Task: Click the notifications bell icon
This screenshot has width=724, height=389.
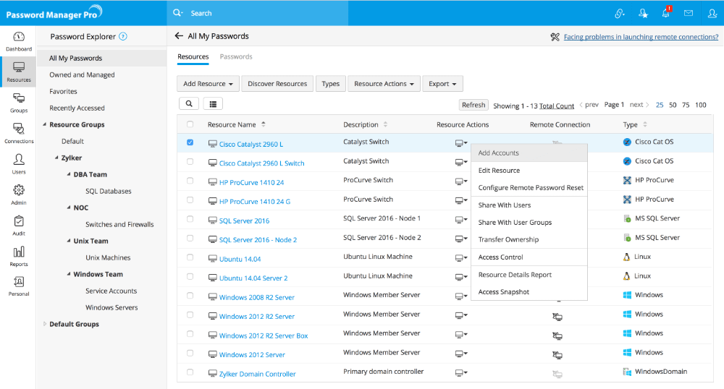Action: 665,13
